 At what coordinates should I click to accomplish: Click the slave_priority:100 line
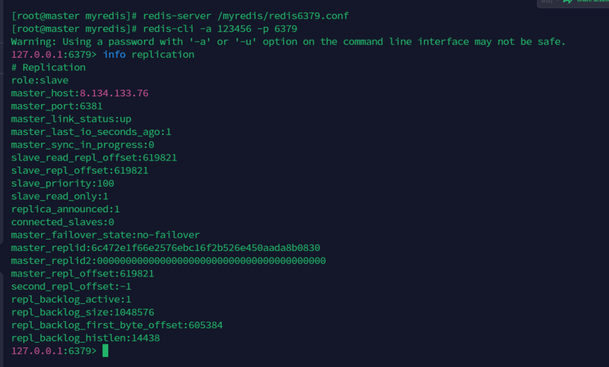[x=62, y=183]
